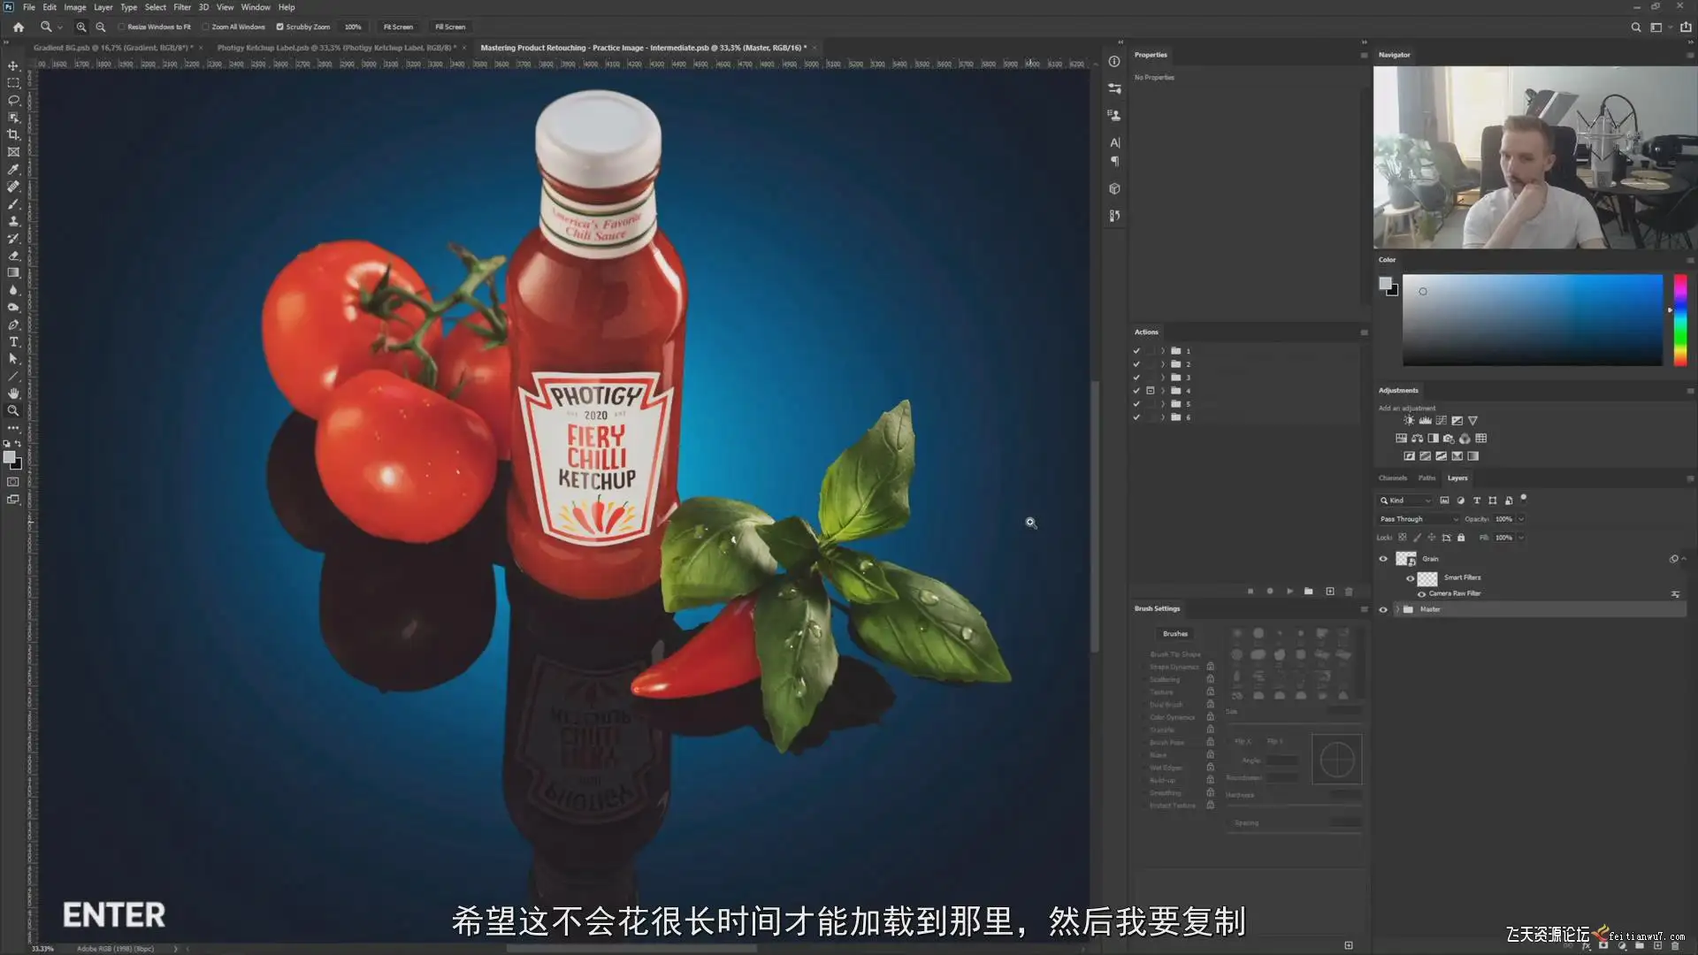Expand the Master layer group
This screenshot has width=1698, height=955.
(1396, 609)
